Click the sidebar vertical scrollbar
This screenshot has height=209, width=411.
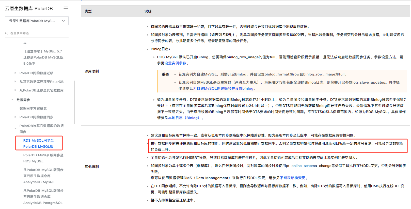point(74,102)
